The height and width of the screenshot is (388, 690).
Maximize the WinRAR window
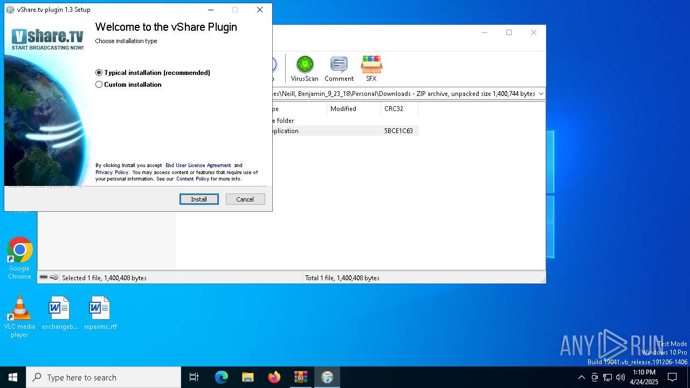(x=509, y=32)
